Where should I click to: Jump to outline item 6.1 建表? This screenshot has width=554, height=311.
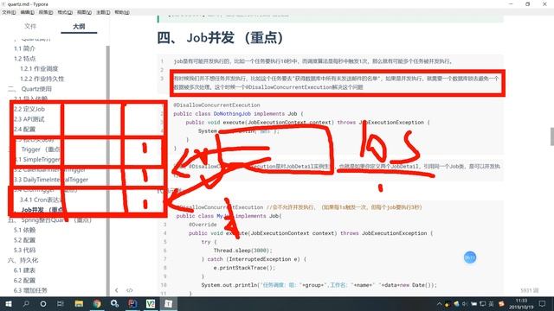24,270
